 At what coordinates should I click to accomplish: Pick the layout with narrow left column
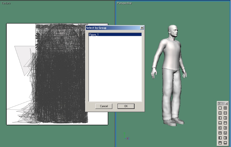(x=220, y=118)
